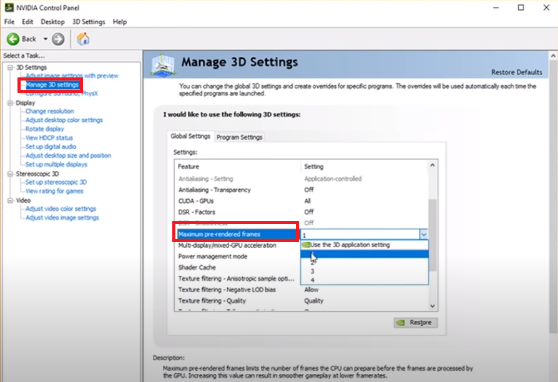Click the Forward arrow button
The height and width of the screenshot is (382, 558).
click(58, 39)
